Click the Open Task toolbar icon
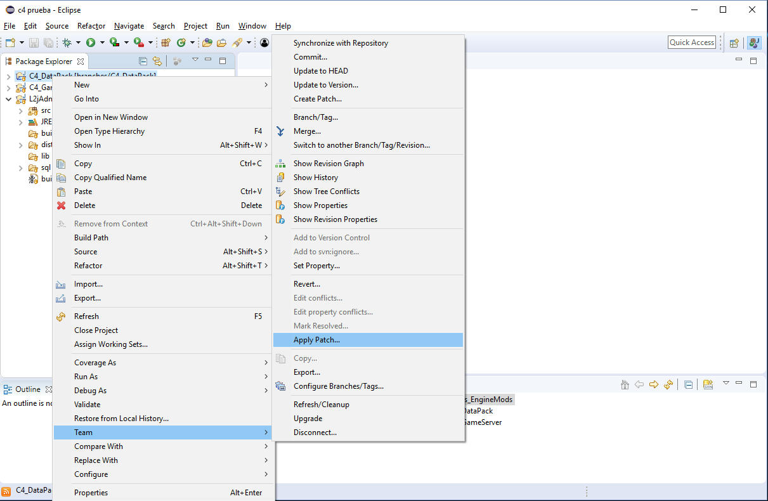 pyautogui.click(x=221, y=42)
